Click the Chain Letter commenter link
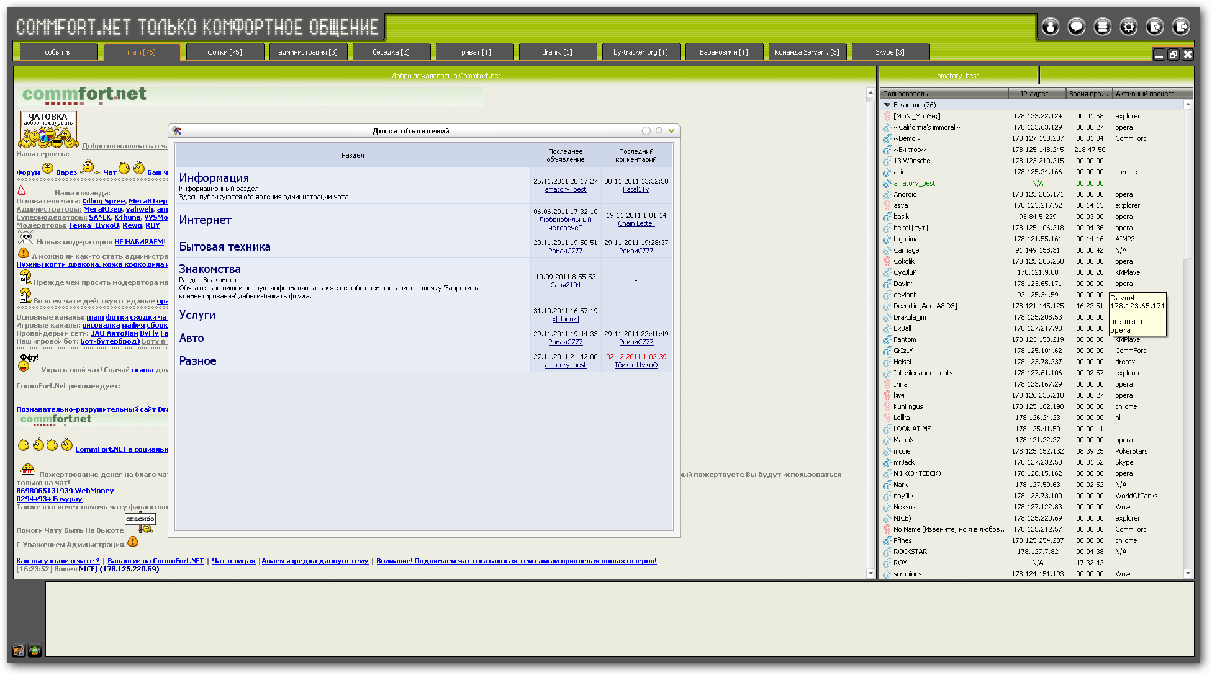Viewport: 1212px width, 675px height. point(636,224)
